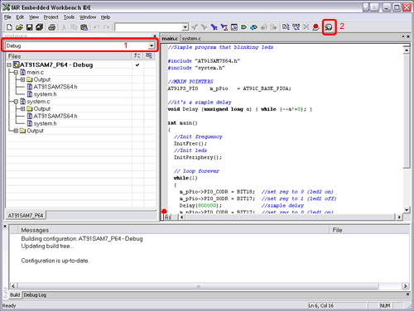Switch to the Debug Log tab
414x311 pixels.
35,295
